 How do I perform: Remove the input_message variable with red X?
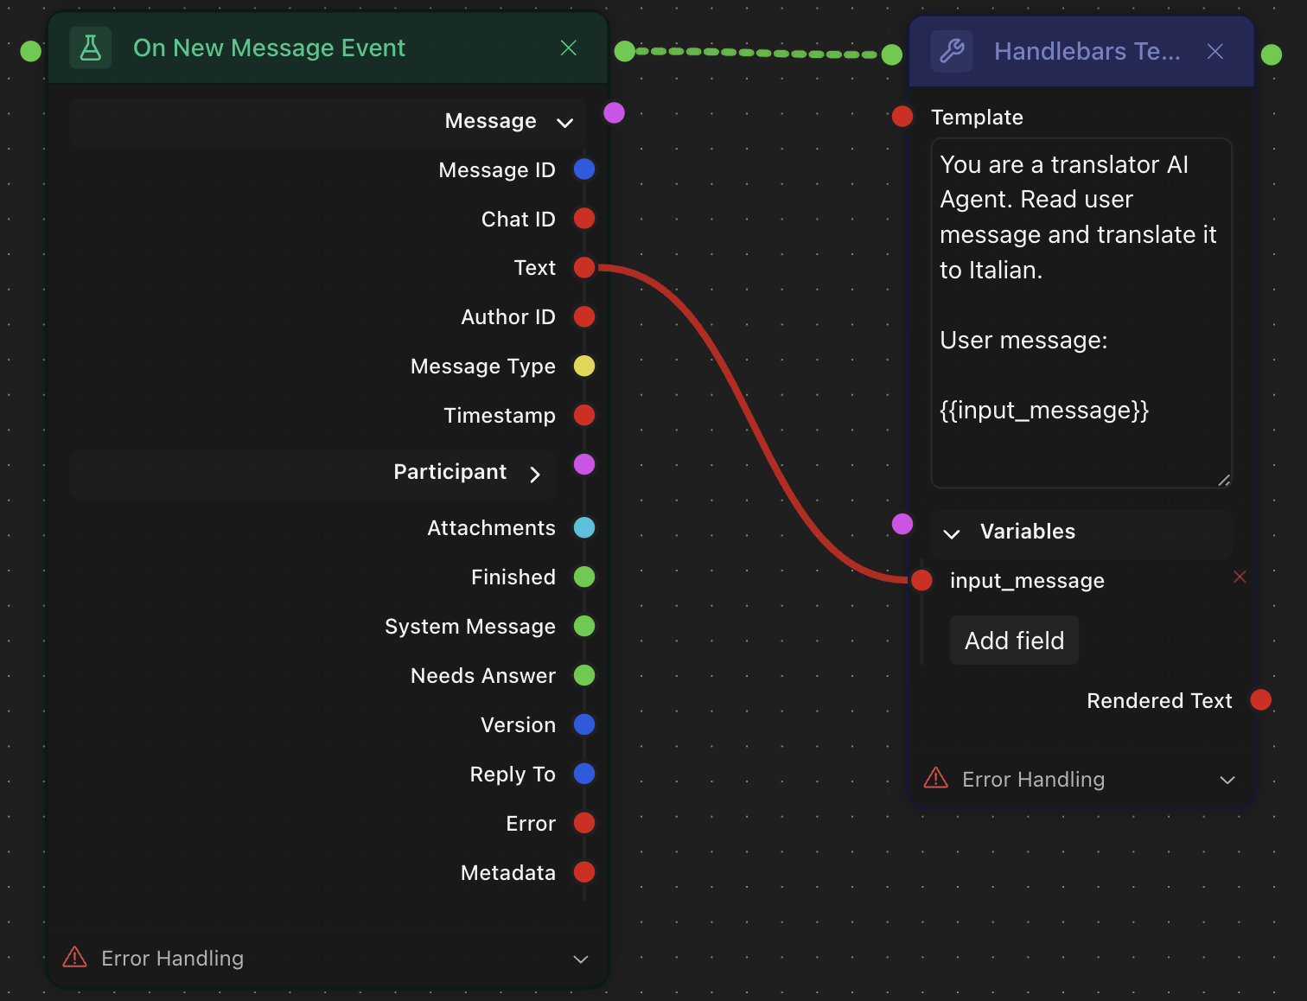1240,577
